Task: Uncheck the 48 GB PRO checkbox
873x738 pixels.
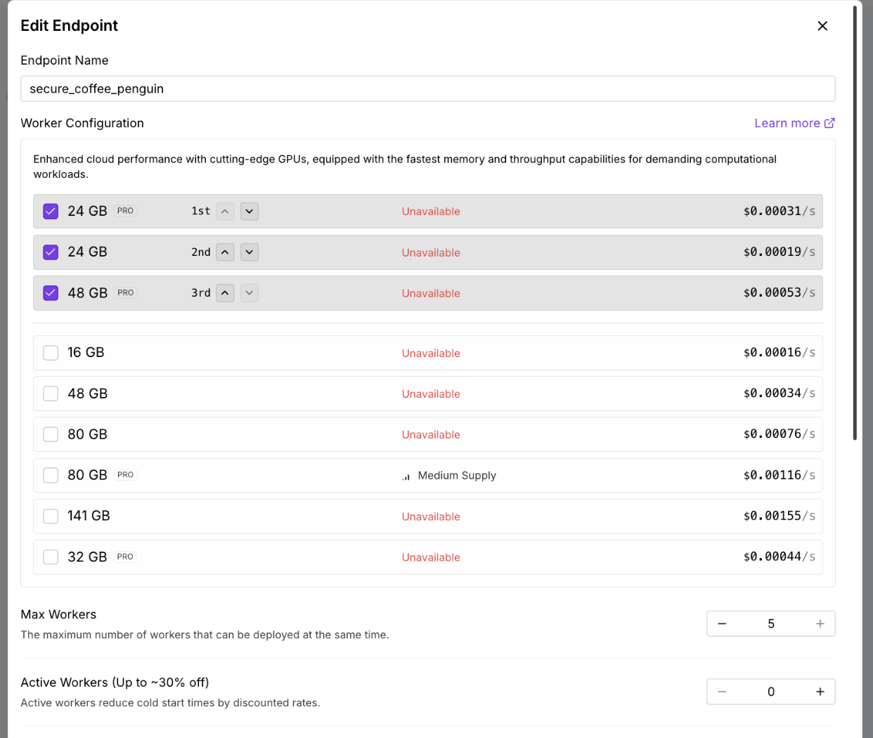Action: click(51, 293)
